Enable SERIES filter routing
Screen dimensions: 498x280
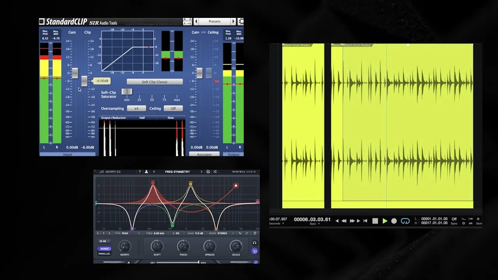click(x=104, y=249)
